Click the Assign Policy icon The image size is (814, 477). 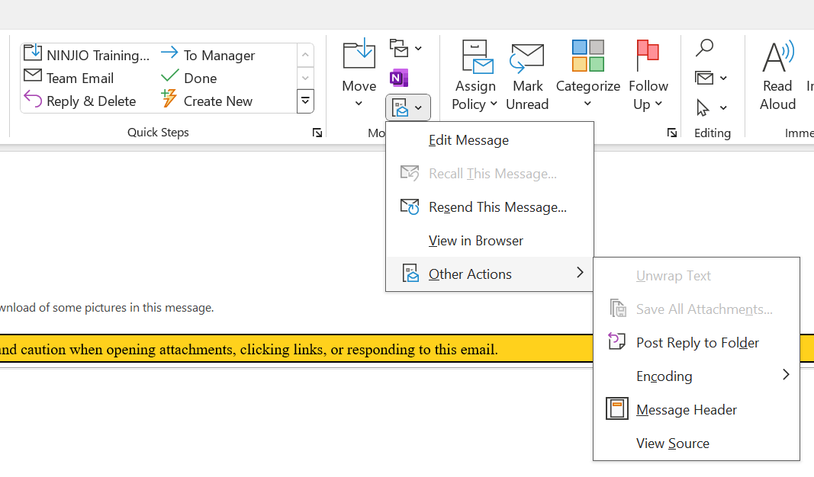475,58
